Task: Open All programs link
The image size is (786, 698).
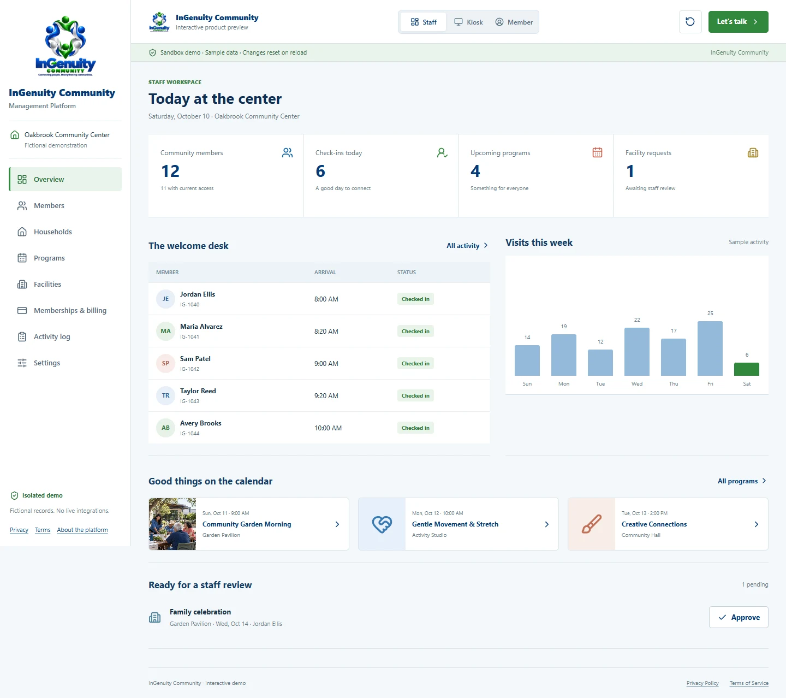Action: click(x=742, y=481)
